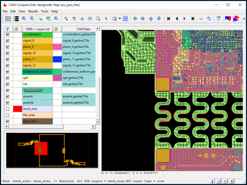Click the CAM Data column header
This screenshot has width=247, height=185.
[79, 29]
